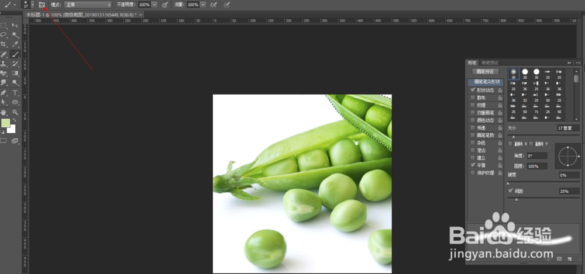Select the Crop tool
This screenshot has width=585, height=274.
[4, 44]
